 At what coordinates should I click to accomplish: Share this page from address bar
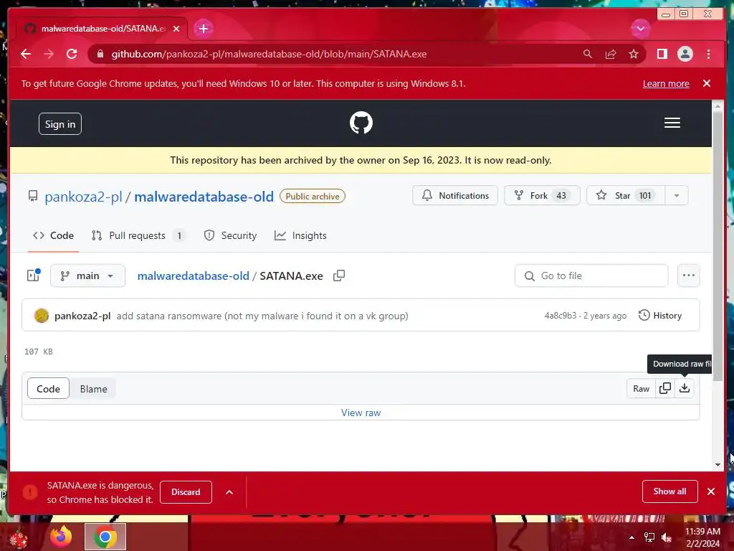611,54
